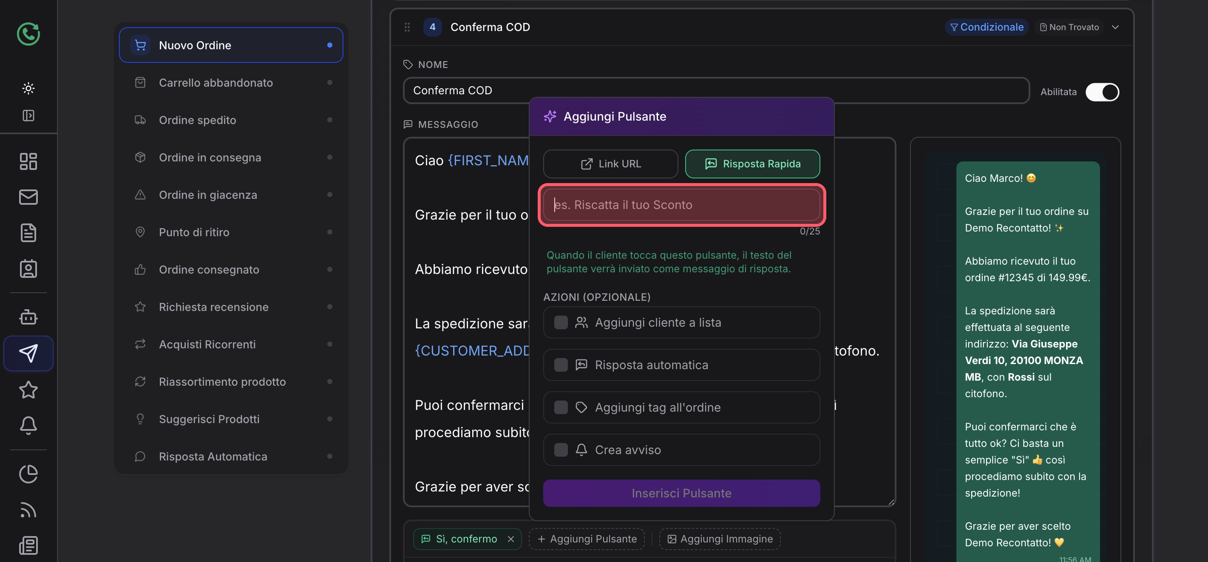Image resolution: width=1208 pixels, height=562 pixels.
Task: Select the Link URL button type
Action: 610,164
